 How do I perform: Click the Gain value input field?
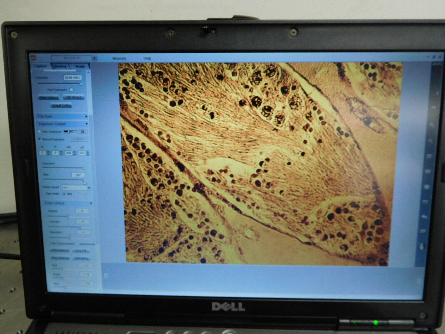pos(78,175)
